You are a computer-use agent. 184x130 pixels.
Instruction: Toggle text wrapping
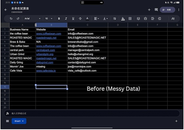(x=115, y=19)
